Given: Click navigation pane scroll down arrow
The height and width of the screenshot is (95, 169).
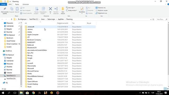Looking at the screenshot, I should pyautogui.click(x=21, y=86).
